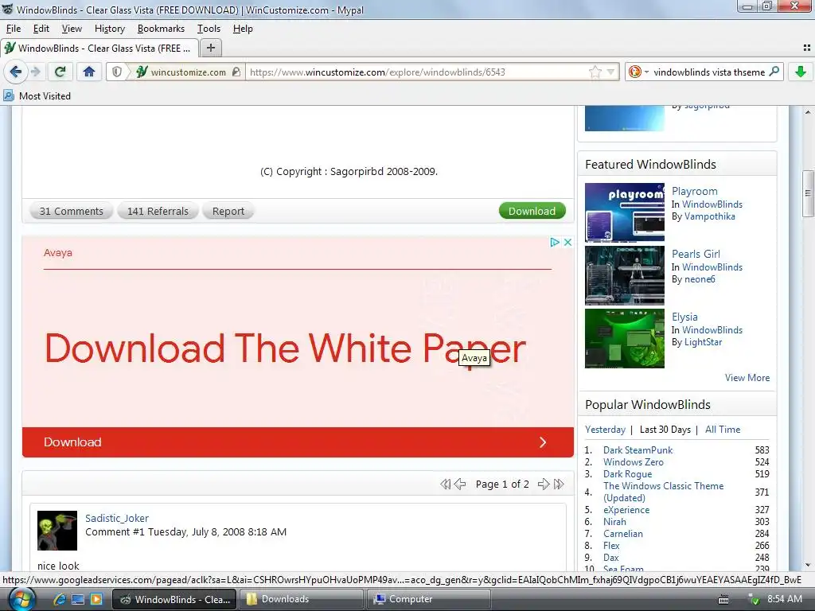Click the red Download ad bar
The width and height of the screenshot is (815, 611).
click(x=298, y=442)
